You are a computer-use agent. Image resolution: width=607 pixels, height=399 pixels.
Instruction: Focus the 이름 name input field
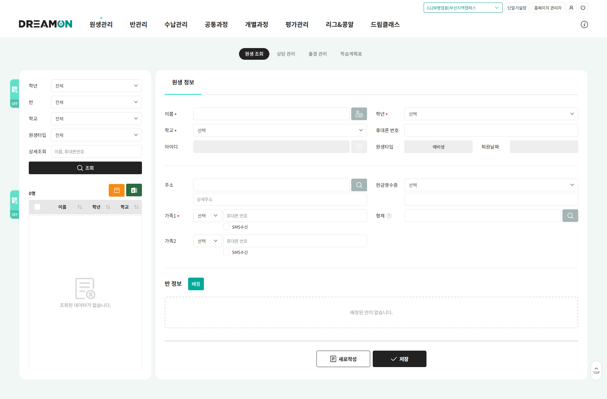click(271, 114)
